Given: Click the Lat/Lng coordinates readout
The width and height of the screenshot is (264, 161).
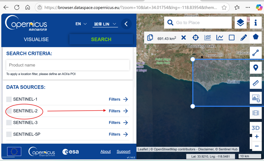Looking at the screenshot, I should click(x=210, y=156).
